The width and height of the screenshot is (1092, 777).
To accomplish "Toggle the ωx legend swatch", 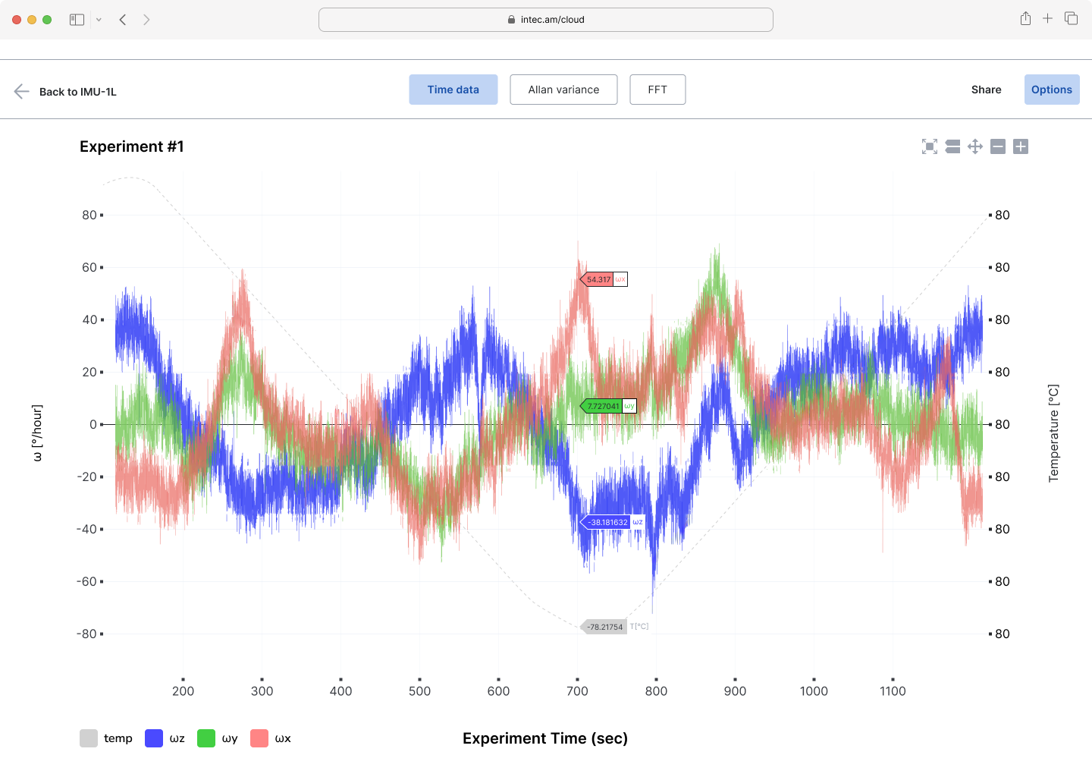I will coord(259,738).
